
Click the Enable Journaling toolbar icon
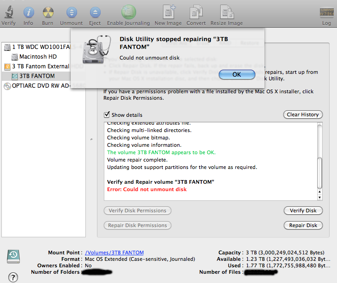click(x=128, y=12)
